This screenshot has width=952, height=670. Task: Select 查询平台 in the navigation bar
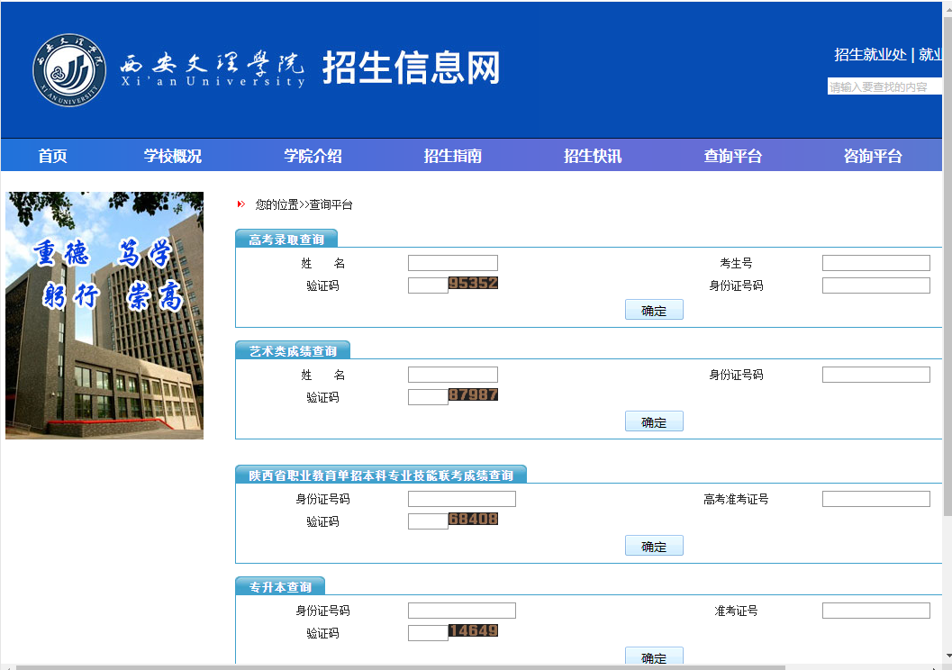733,156
